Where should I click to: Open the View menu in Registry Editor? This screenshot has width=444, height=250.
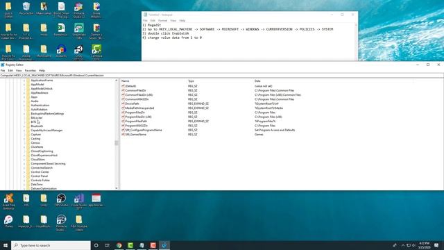pos(19,70)
